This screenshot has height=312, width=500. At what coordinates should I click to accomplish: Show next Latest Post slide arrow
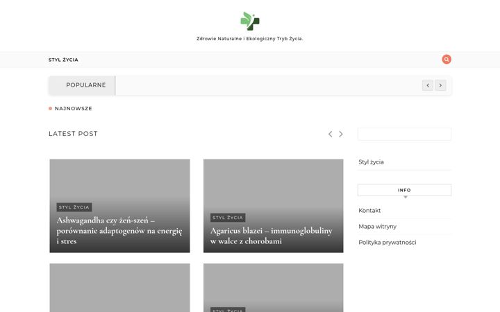(341, 134)
